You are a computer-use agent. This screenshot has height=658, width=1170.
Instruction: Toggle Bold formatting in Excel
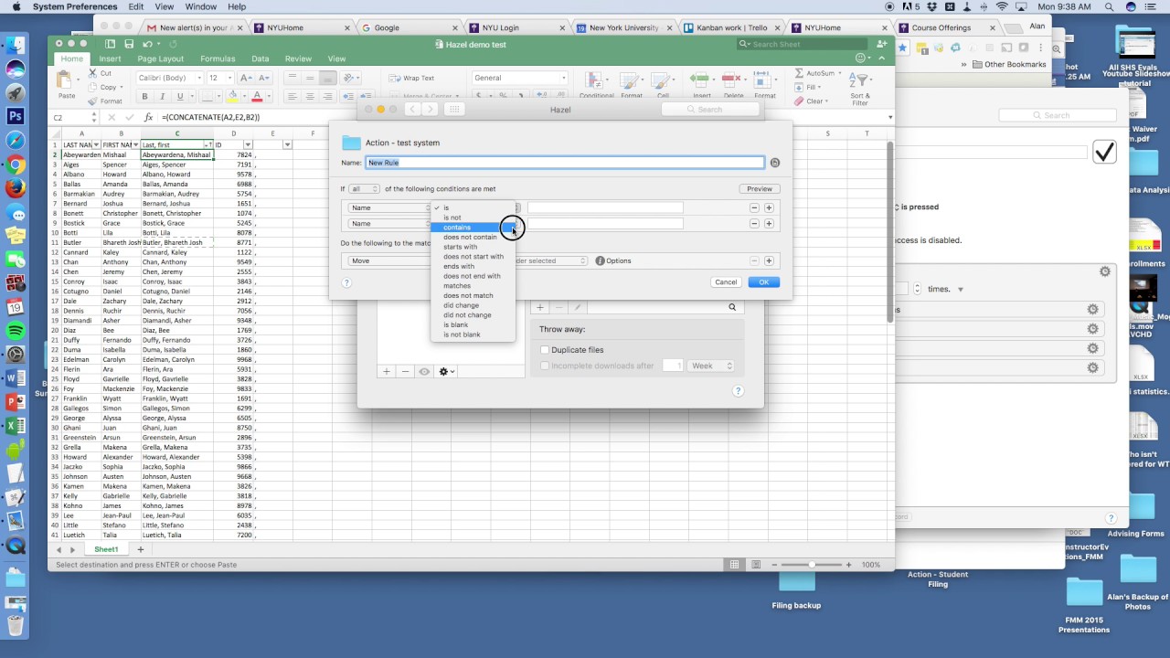coord(144,96)
